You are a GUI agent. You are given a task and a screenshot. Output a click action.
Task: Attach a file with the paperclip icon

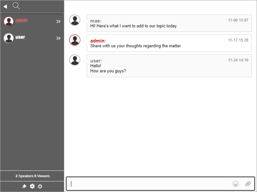(248, 184)
